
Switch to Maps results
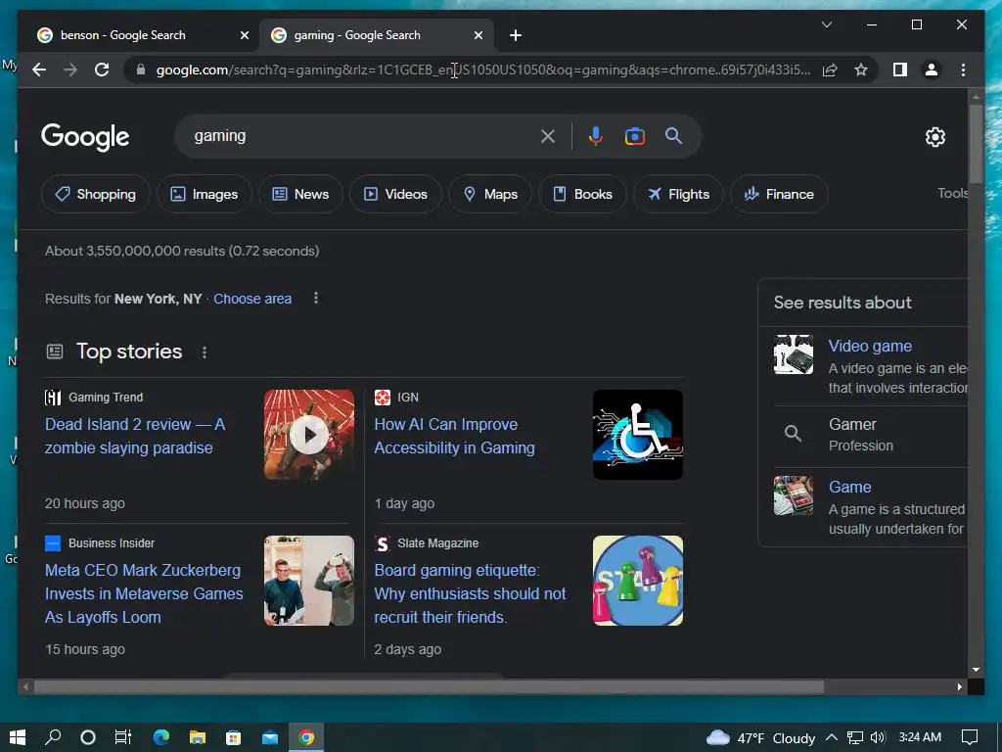point(490,194)
